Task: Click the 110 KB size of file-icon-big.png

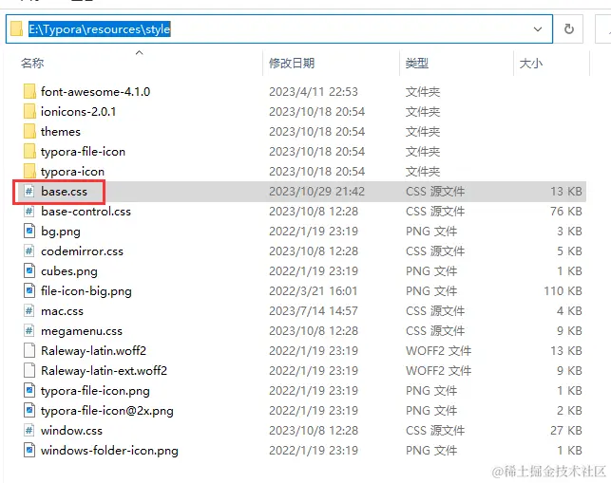Action: pos(563,290)
